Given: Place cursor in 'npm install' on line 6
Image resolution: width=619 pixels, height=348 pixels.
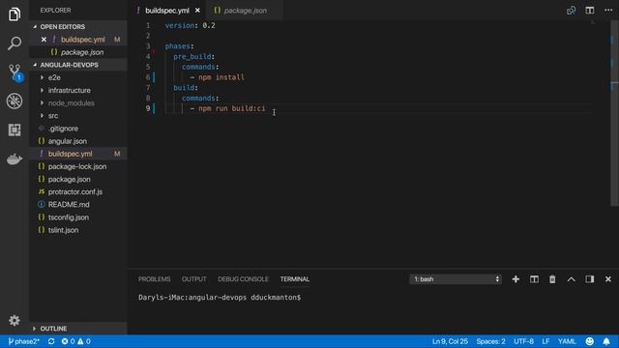Looking at the screenshot, I should (221, 77).
